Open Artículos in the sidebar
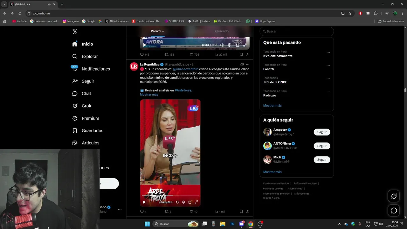This screenshot has width=407, height=229. [86, 143]
